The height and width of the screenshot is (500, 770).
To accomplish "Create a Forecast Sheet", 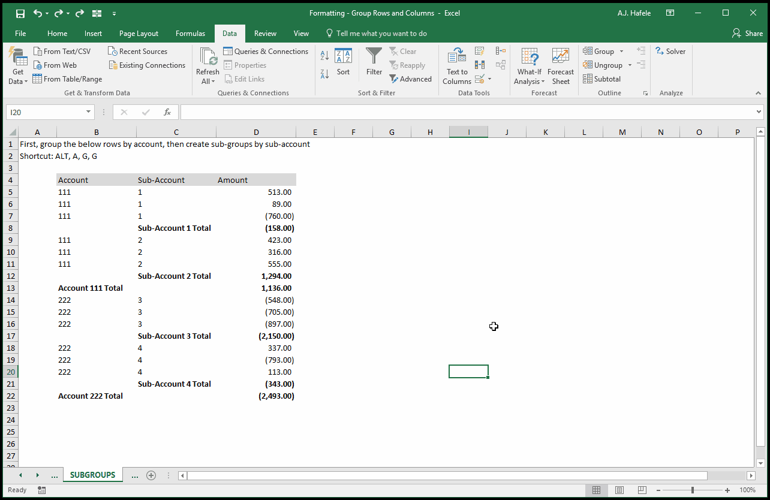I will click(x=561, y=67).
